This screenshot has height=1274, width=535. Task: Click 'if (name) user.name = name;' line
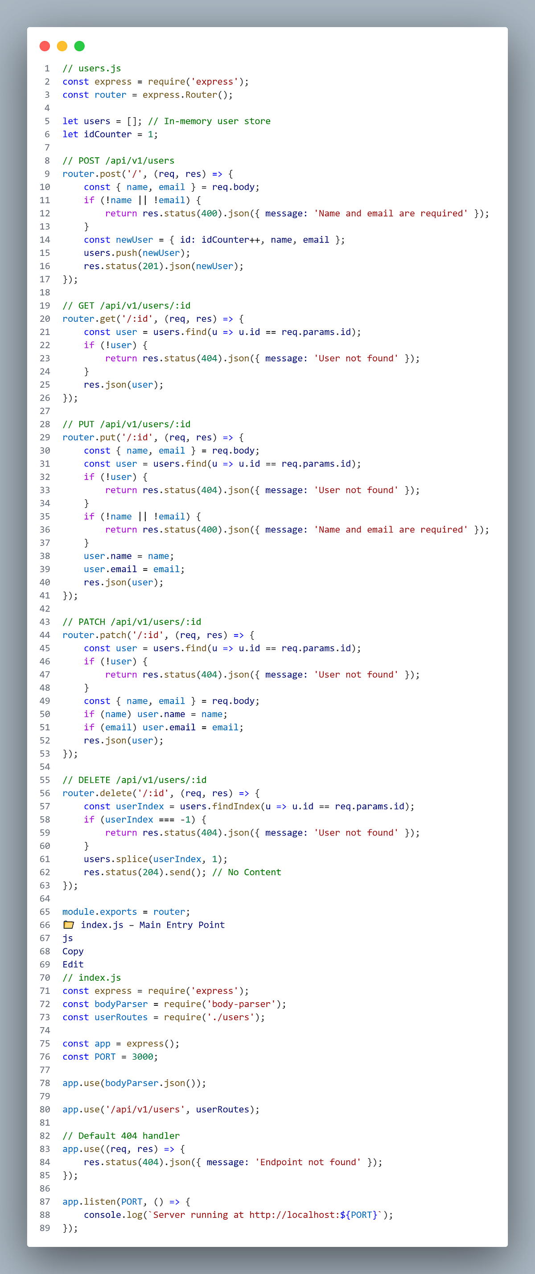click(156, 714)
